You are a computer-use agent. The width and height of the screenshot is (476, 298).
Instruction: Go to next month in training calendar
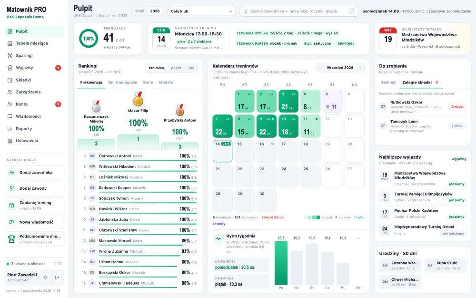[x=360, y=68]
